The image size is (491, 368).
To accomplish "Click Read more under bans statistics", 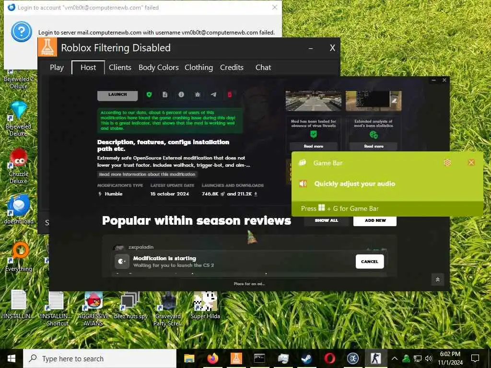I will pyautogui.click(x=373, y=146).
